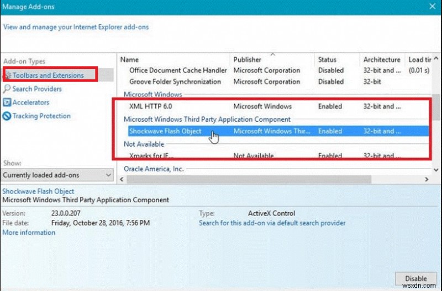Image resolution: width=442 pixels, height=291 pixels.
Task: Select the Shockwave Flash Object row
Action: tap(278, 131)
